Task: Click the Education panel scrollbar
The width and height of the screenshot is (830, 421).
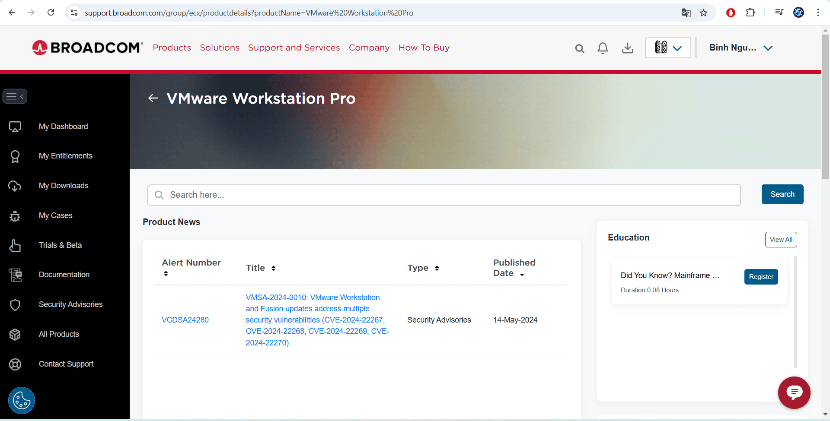Action: [x=795, y=312]
